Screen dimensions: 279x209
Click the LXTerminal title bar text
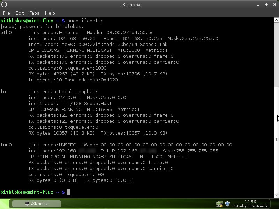131,5
